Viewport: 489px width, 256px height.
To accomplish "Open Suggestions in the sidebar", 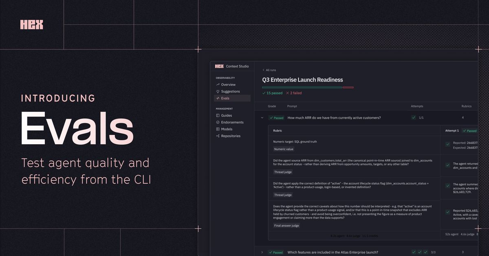I will [232, 91].
